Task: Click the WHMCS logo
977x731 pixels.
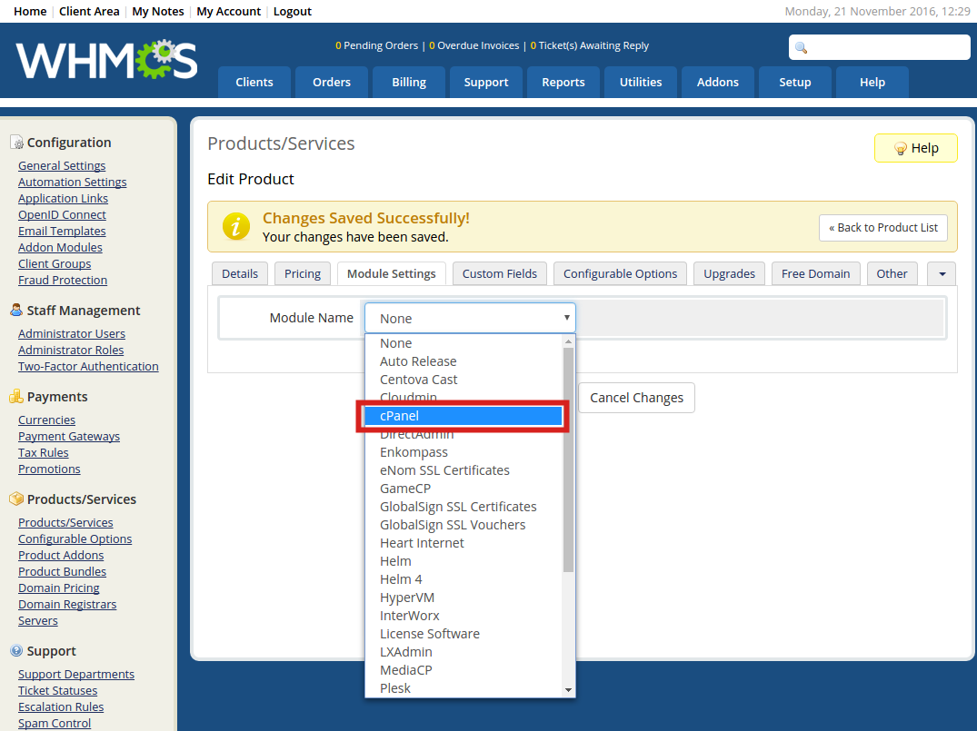Action: coord(106,60)
